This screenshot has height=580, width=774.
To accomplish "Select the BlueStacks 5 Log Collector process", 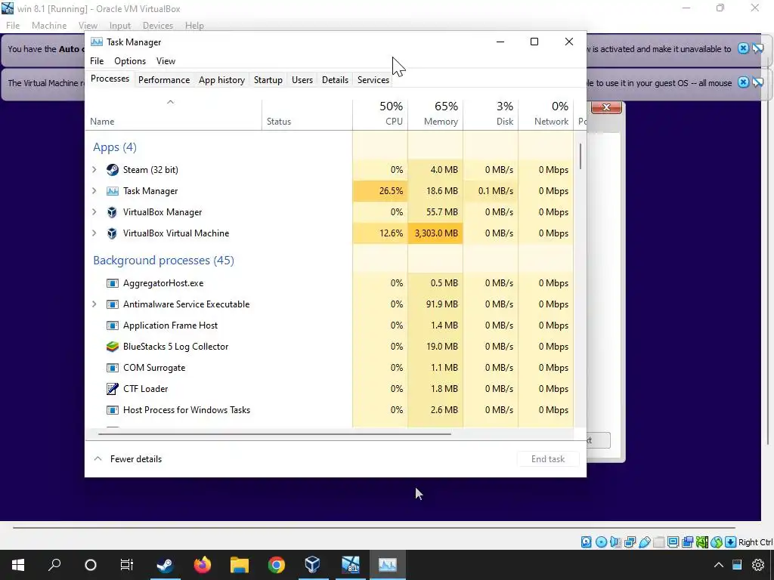I will [x=330, y=347].
